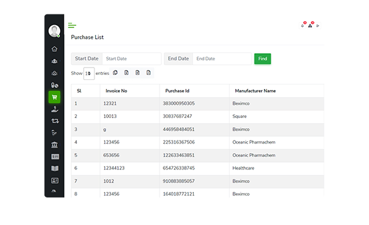This screenshot has height=225, width=369.
Task: Open the bell notification icon
Action: [303, 26]
